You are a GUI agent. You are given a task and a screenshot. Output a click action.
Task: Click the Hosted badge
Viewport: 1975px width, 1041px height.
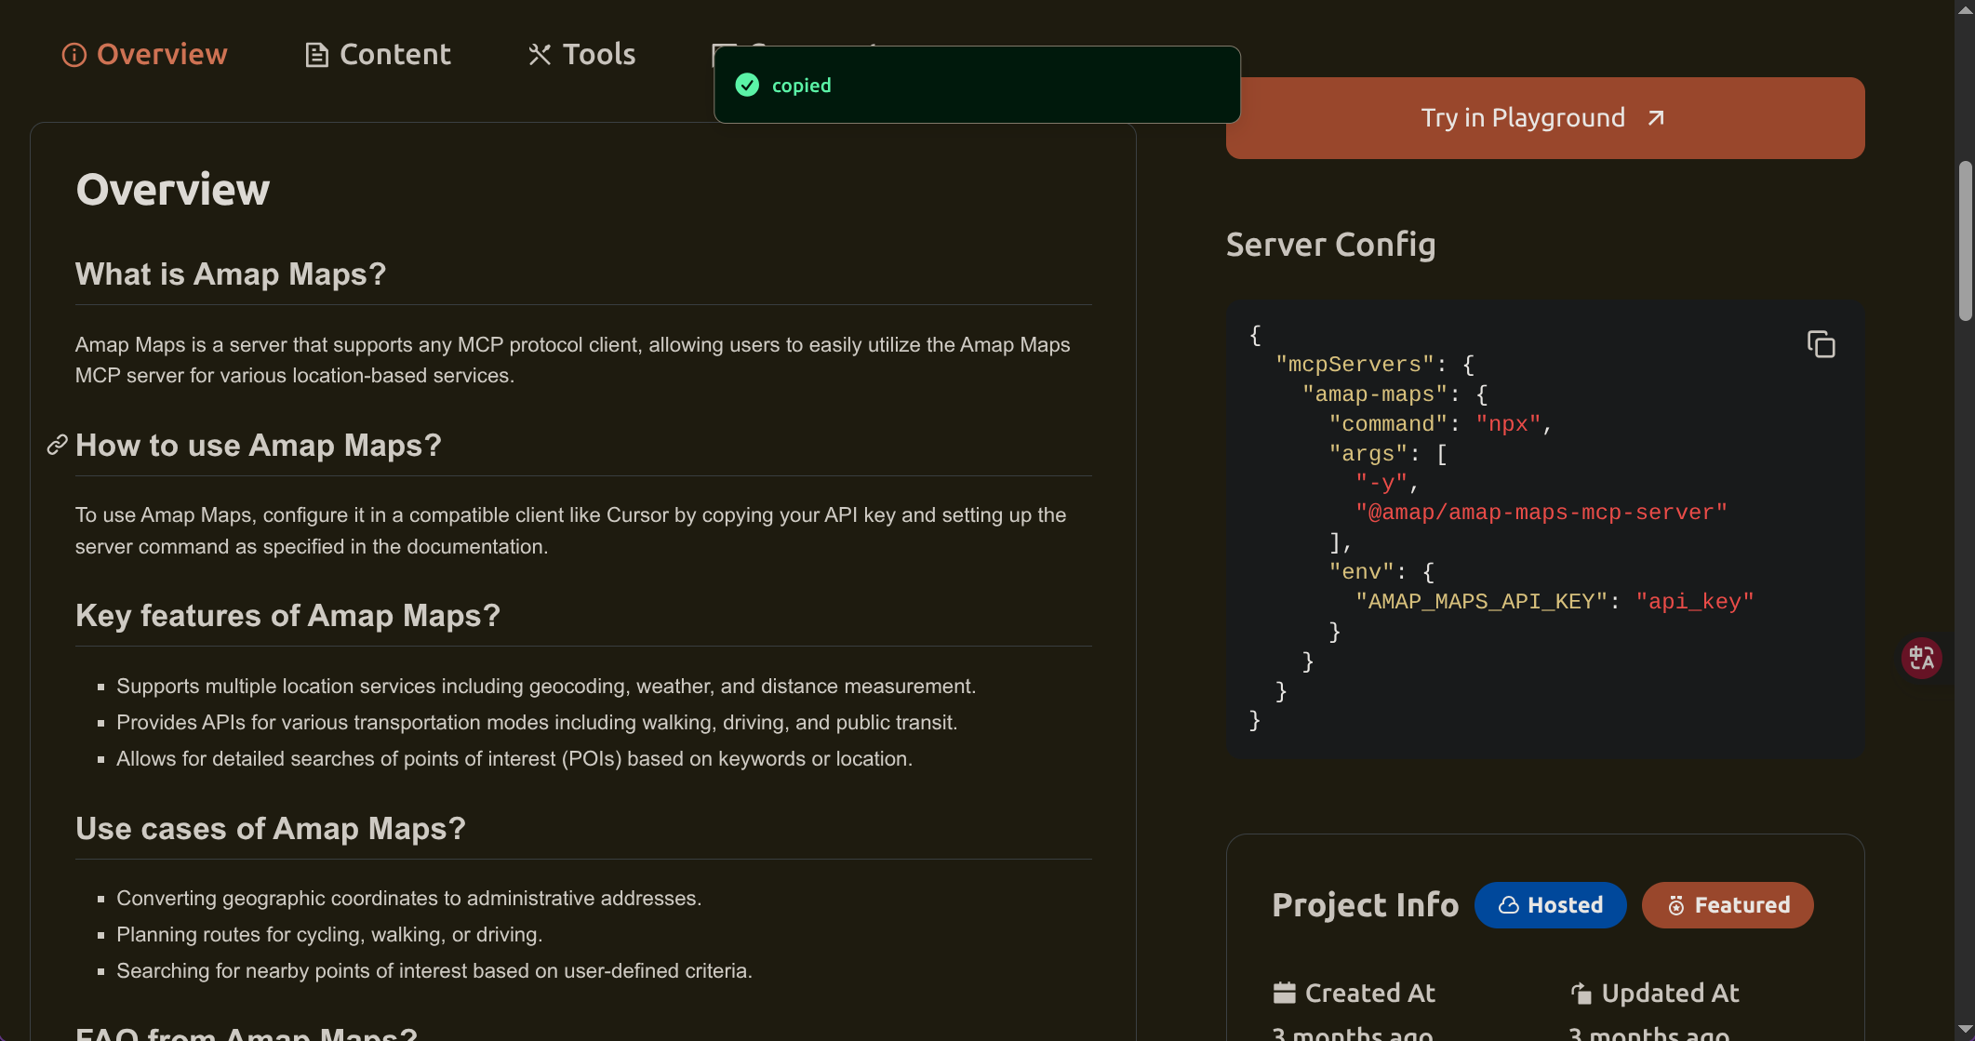[x=1550, y=905]
